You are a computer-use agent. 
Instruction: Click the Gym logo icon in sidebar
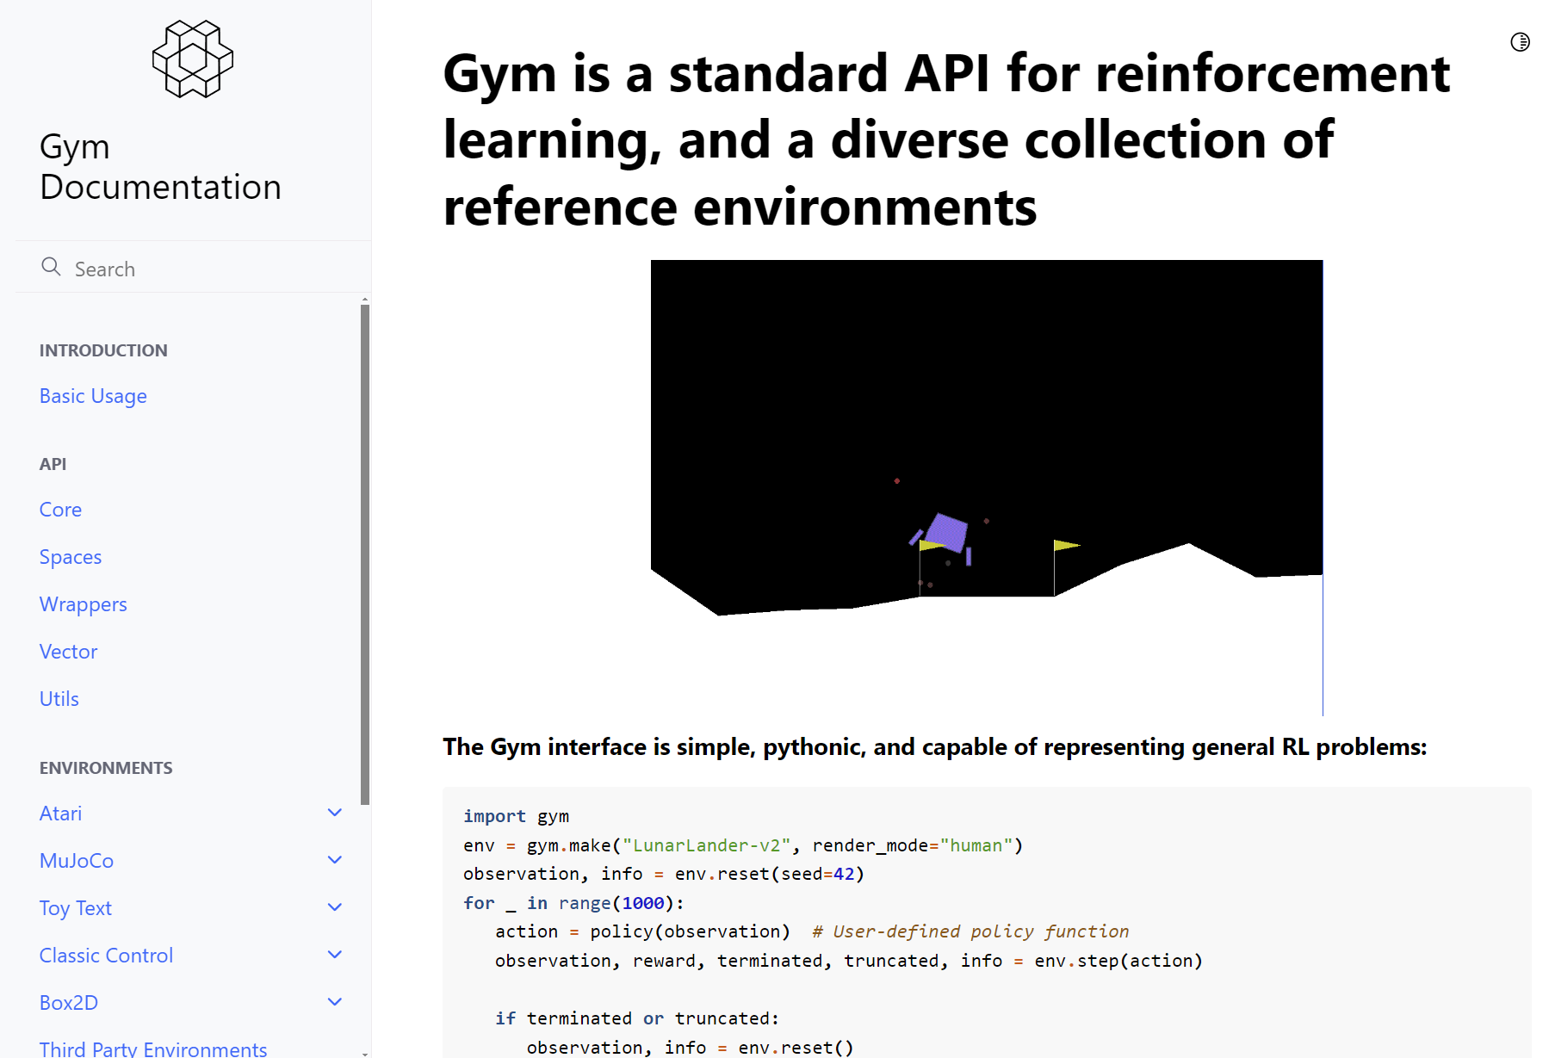pyautogui.click(x=193, y=59)
